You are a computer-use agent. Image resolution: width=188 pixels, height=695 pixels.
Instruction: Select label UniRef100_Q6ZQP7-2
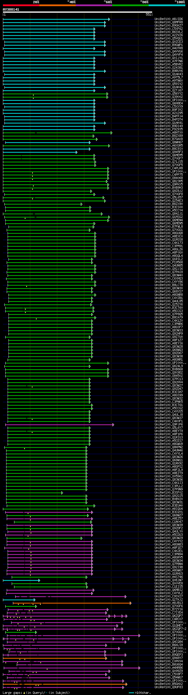170,629
